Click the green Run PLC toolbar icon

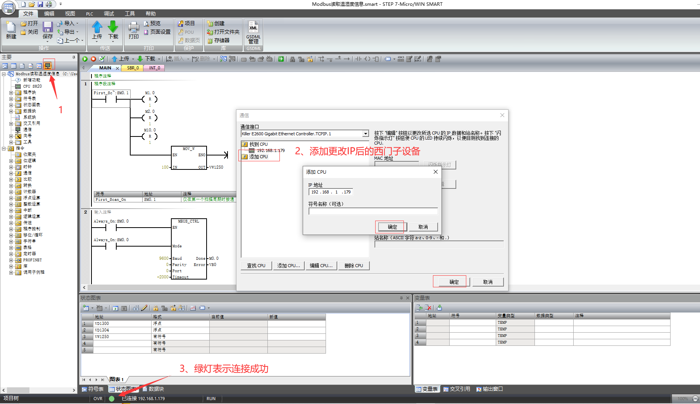[85, 59]
